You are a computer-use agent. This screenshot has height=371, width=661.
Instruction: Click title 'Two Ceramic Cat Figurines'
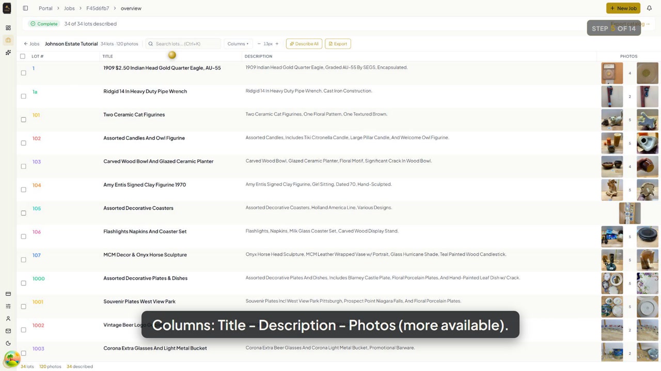(x=134, y=114)
